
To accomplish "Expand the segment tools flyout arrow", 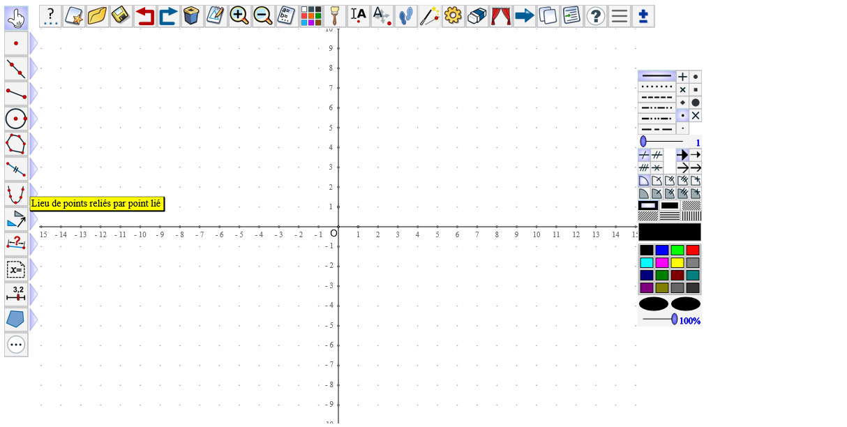I will (33, 93).
